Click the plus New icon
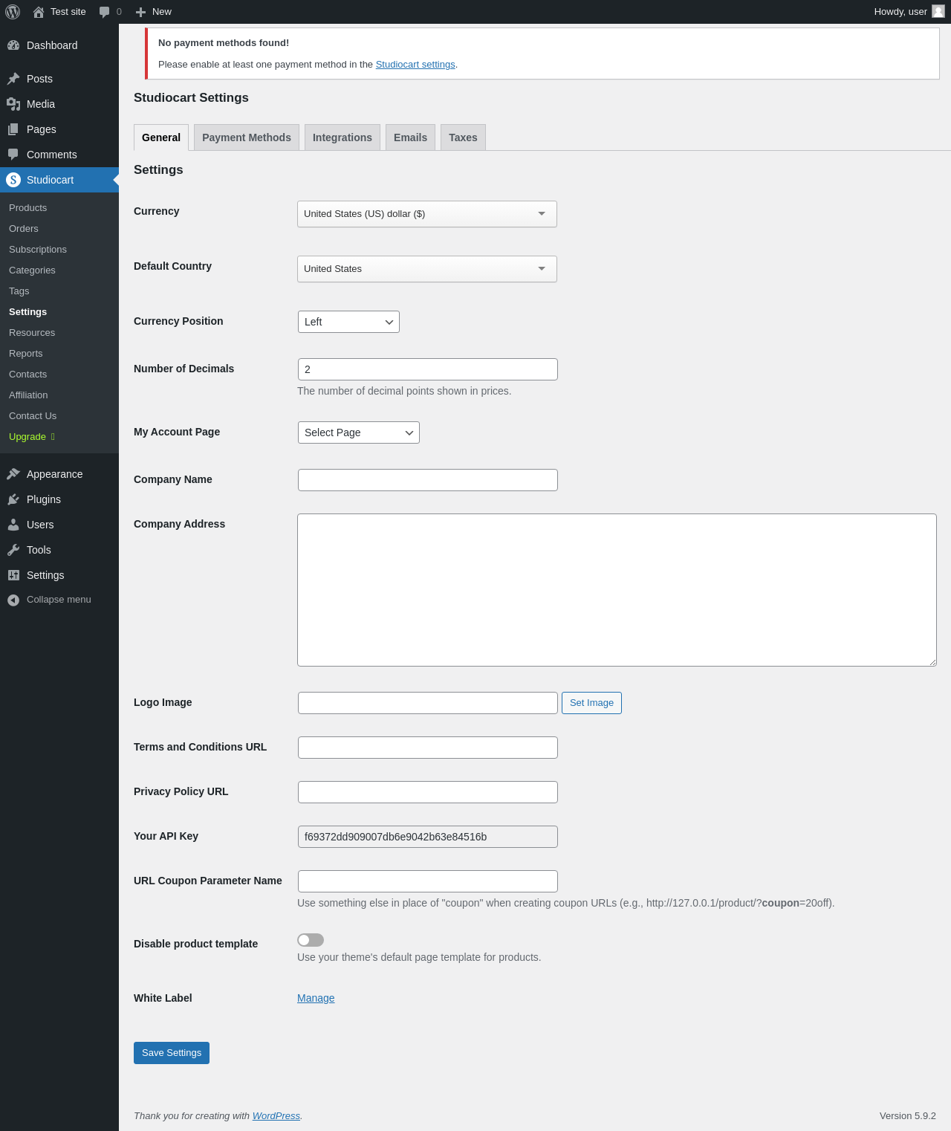 pos(140,12)
